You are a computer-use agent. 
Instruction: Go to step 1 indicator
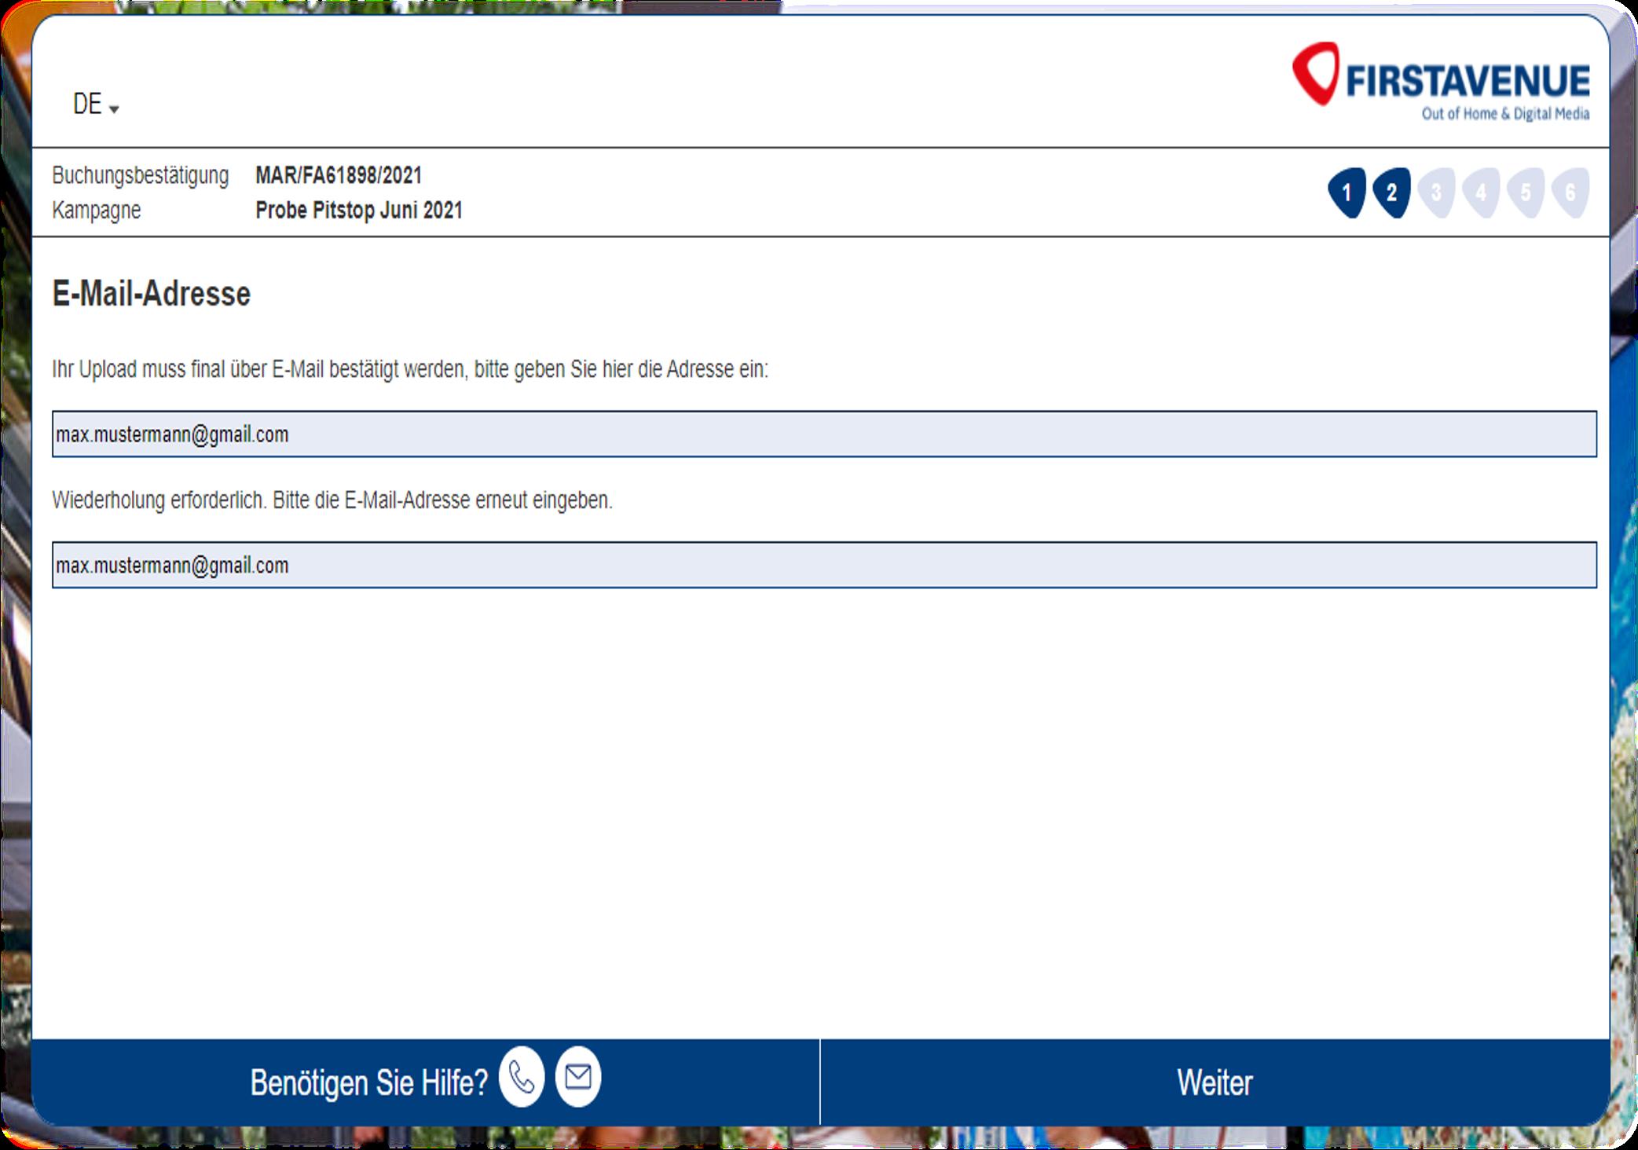(x=1347, y=192)
